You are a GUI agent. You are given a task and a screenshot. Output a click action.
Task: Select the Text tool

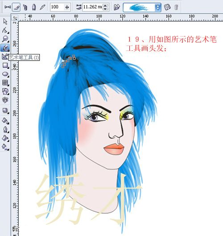(5, 100)
